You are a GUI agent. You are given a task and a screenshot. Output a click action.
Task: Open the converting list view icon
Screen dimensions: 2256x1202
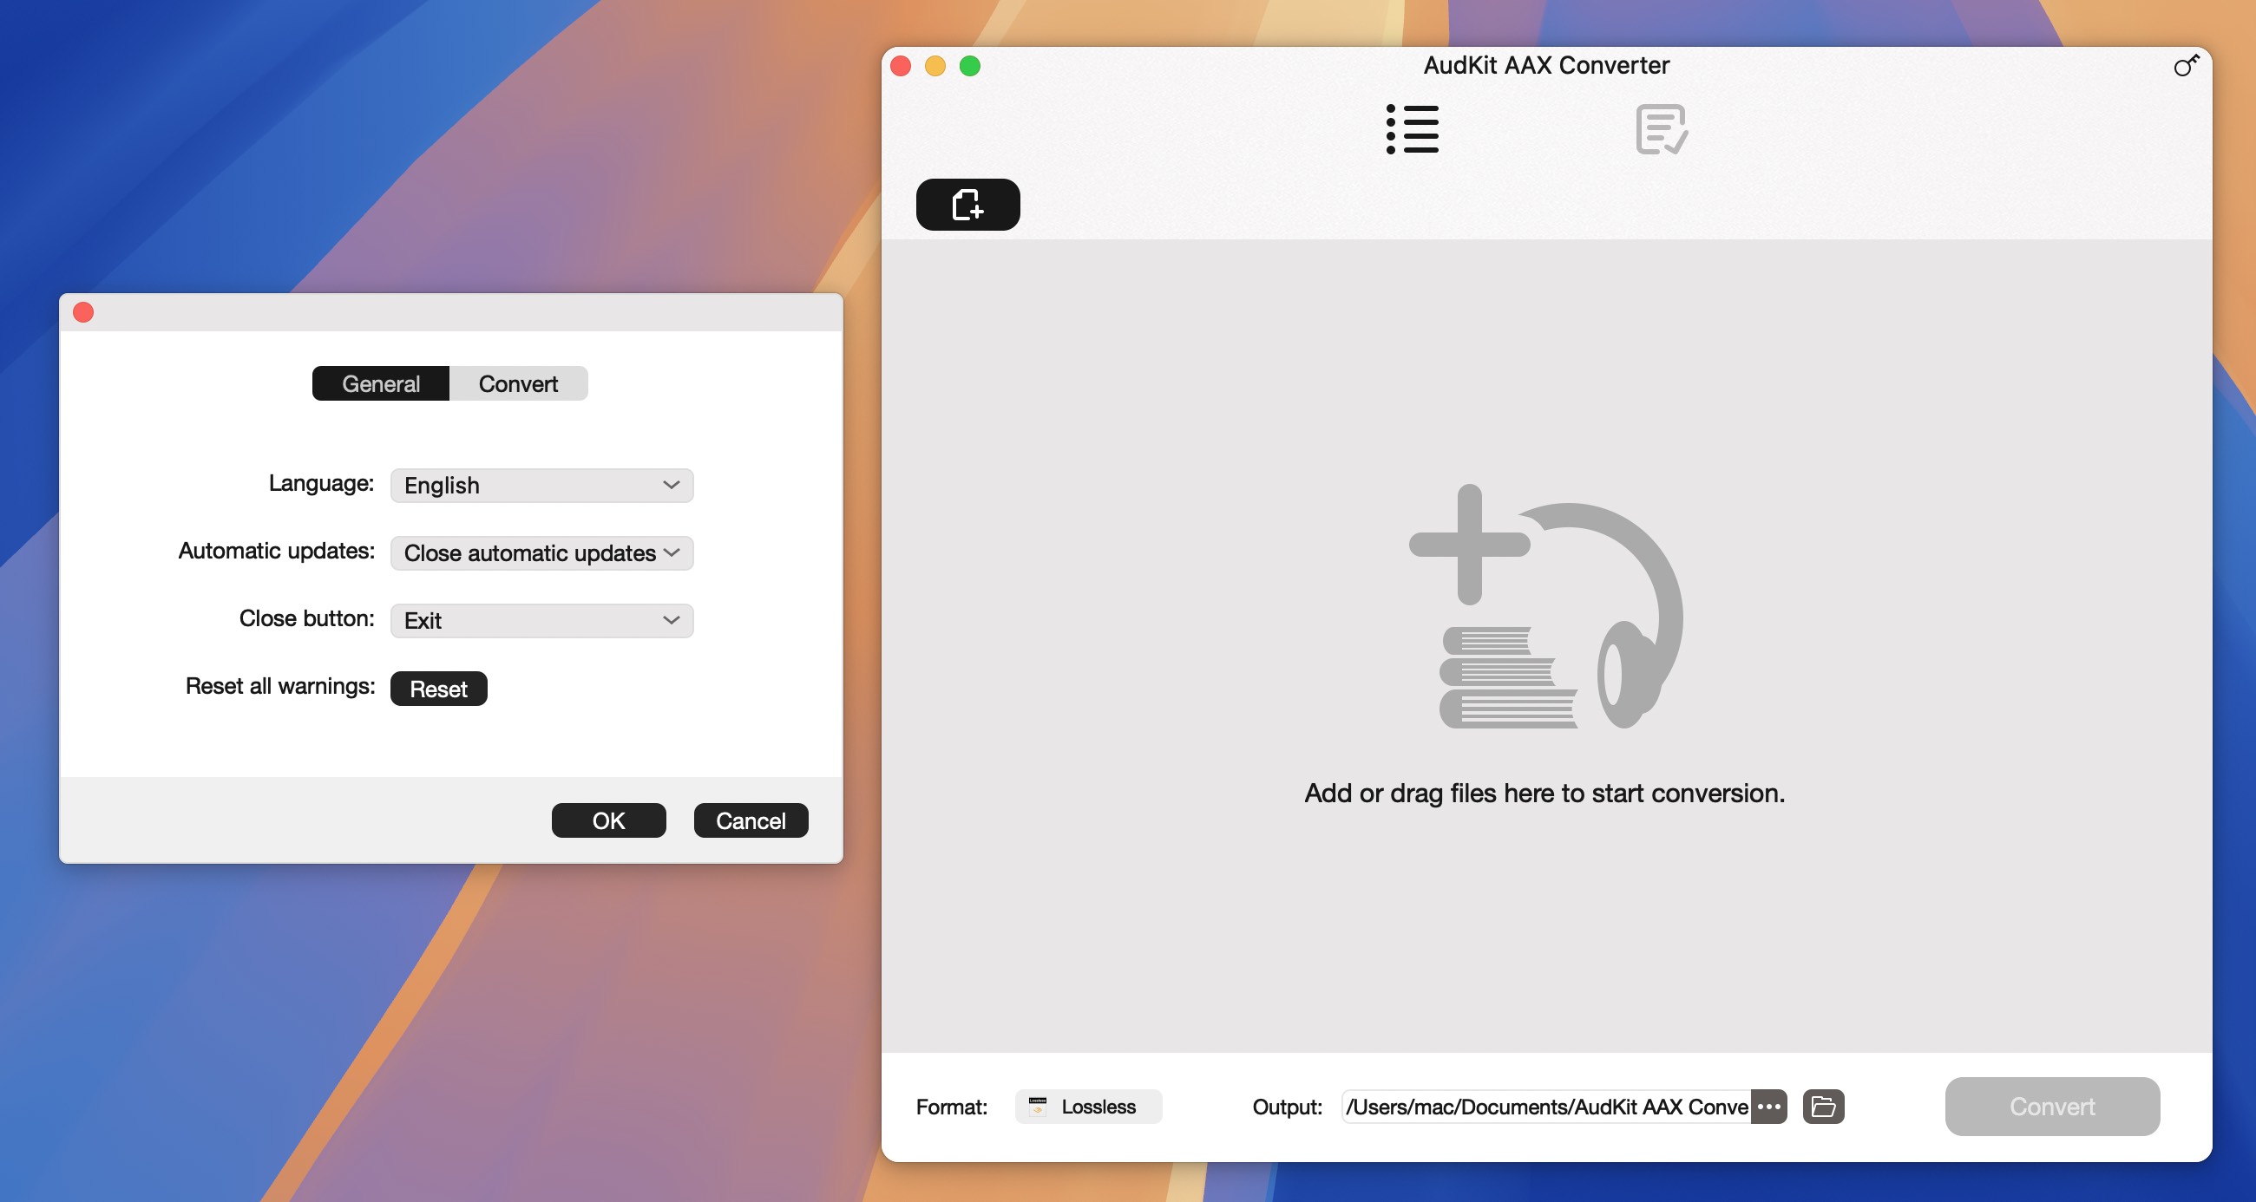tap(1412, 129)
